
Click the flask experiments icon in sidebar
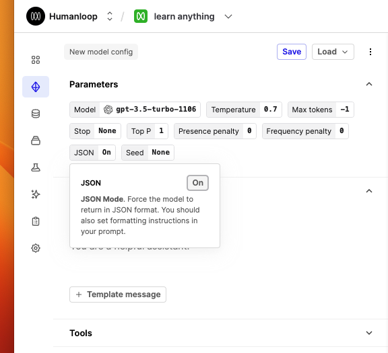(36, 167)
